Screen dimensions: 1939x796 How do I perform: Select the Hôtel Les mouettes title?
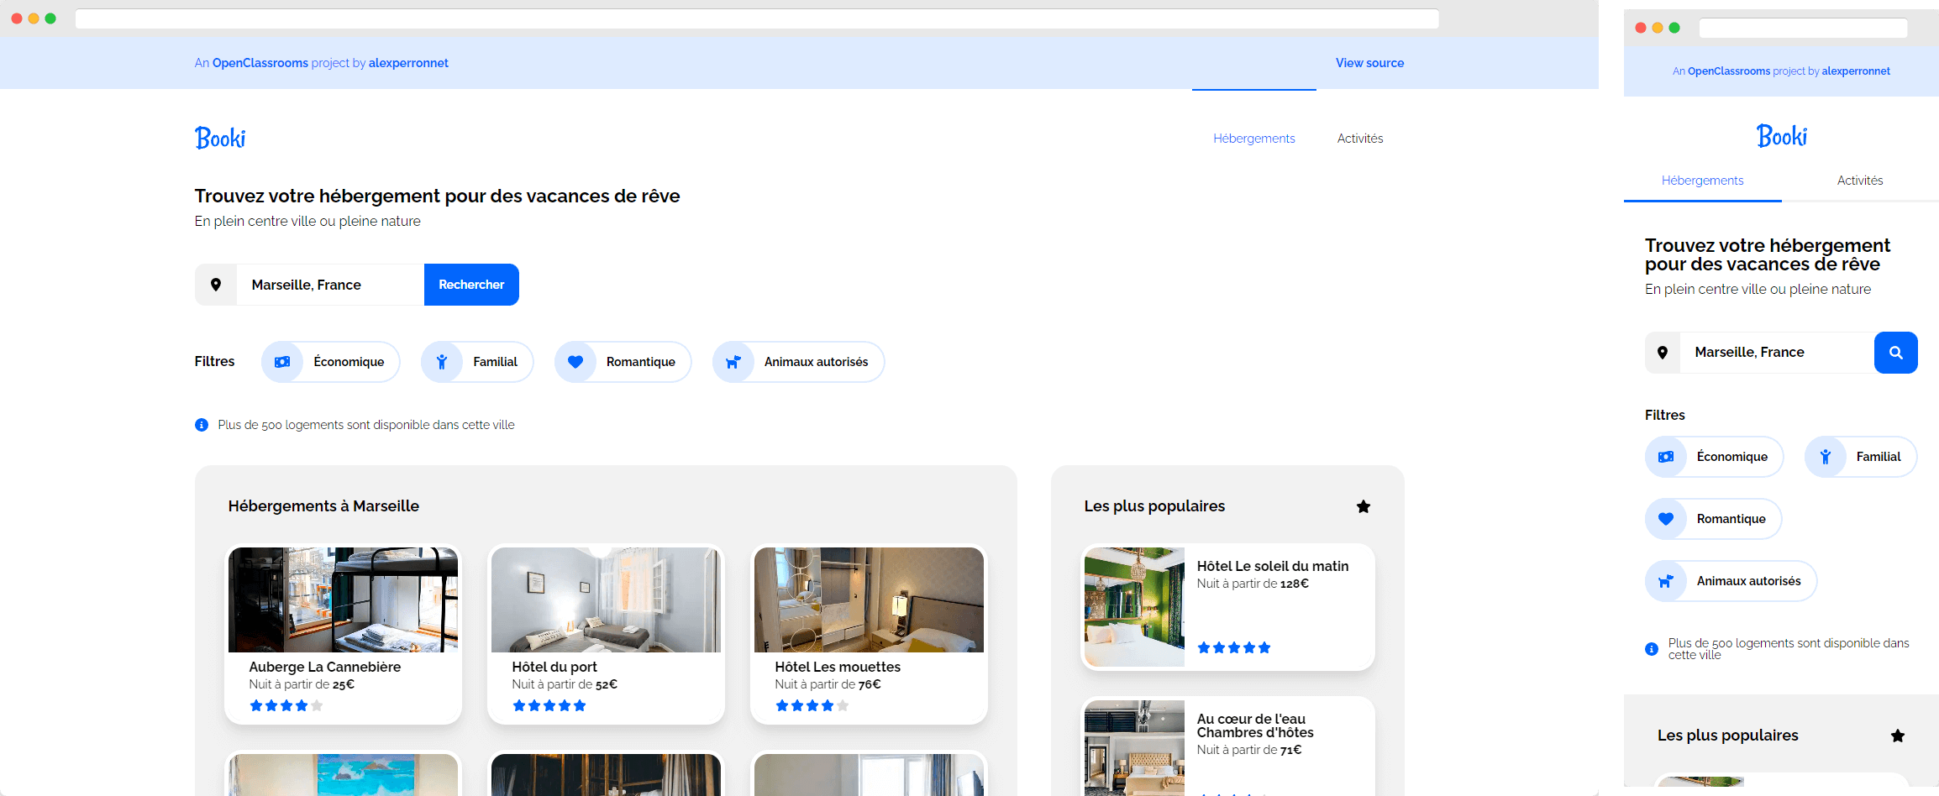(838, 667)
